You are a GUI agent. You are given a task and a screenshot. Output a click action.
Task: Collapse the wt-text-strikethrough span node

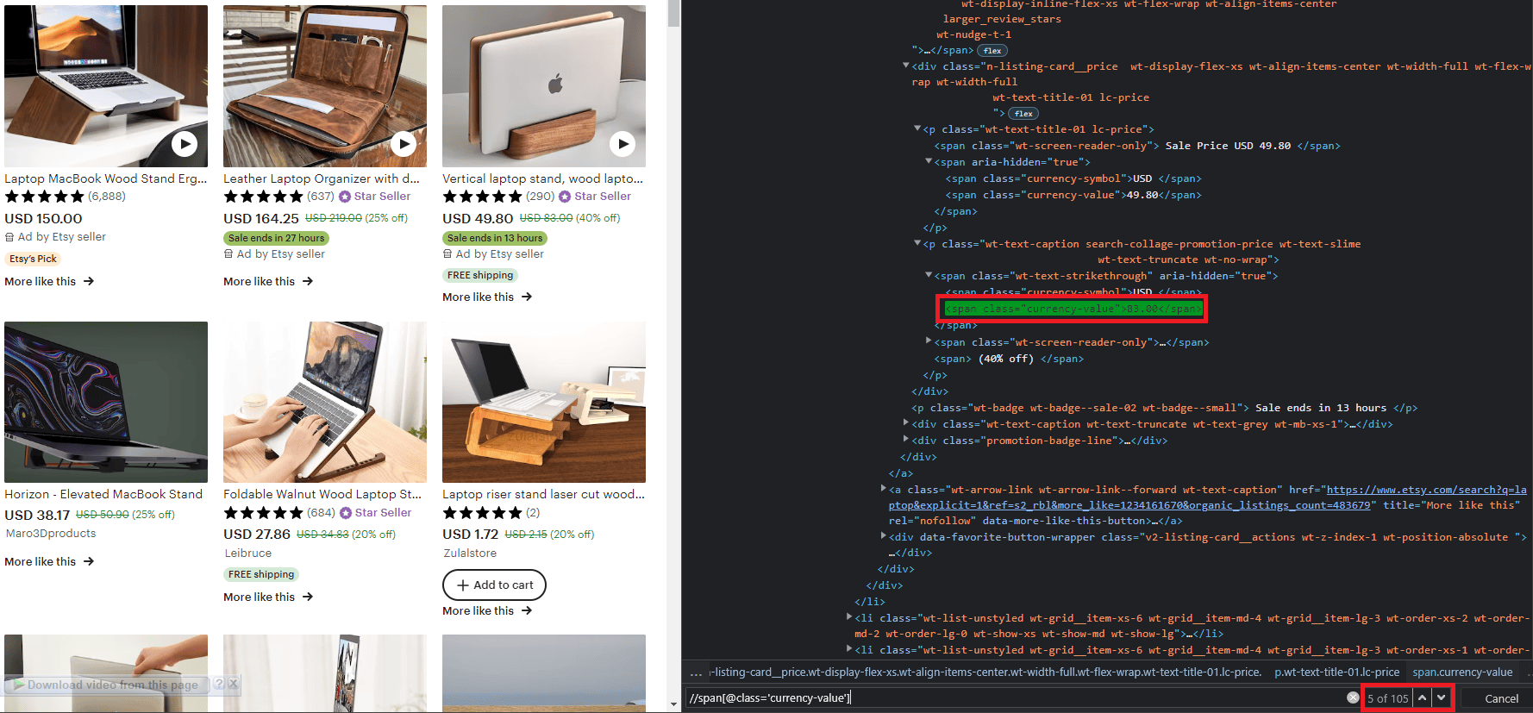pyautogui.click(x=929, y=276)
